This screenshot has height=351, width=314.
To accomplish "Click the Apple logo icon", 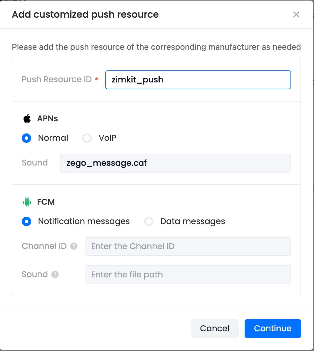I will click(x=27, y=119).
